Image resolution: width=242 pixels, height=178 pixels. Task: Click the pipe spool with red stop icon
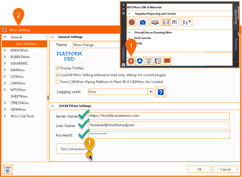[174, 22]
